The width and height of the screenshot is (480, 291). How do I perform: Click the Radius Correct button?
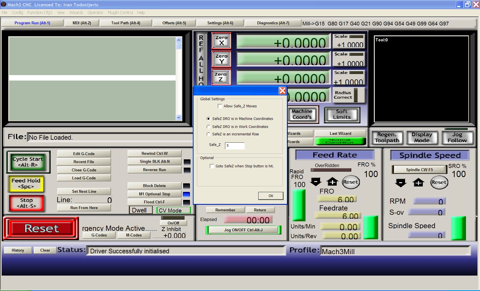click(349, 95)
